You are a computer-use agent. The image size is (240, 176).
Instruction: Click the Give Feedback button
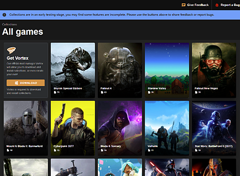click(x=195, y=5)
